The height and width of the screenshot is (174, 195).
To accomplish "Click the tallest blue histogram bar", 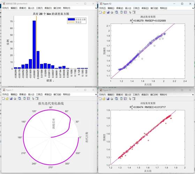I will (x=34, y=45).
